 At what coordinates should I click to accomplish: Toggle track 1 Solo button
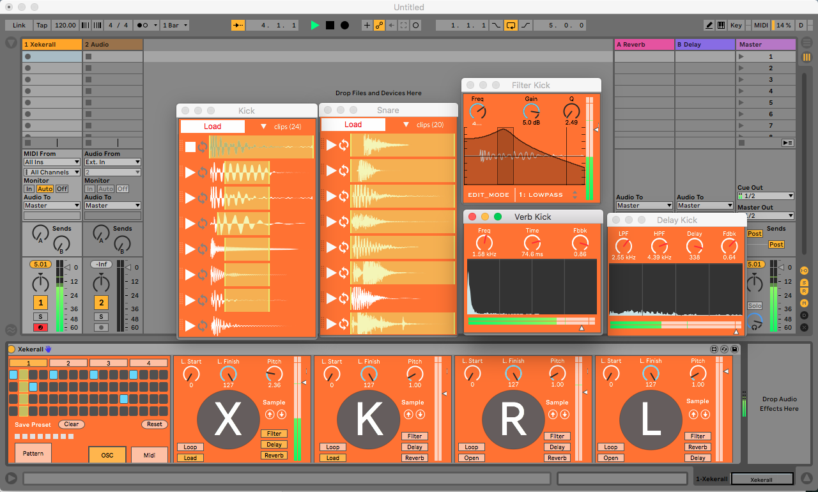coord(40,317)
